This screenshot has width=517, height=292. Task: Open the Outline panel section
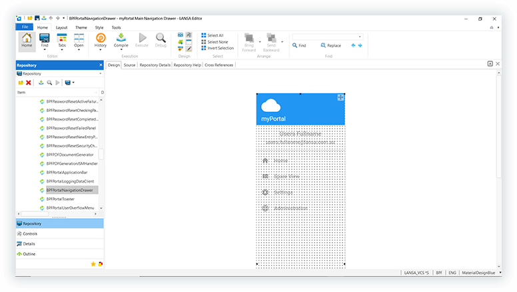[60, 254]
